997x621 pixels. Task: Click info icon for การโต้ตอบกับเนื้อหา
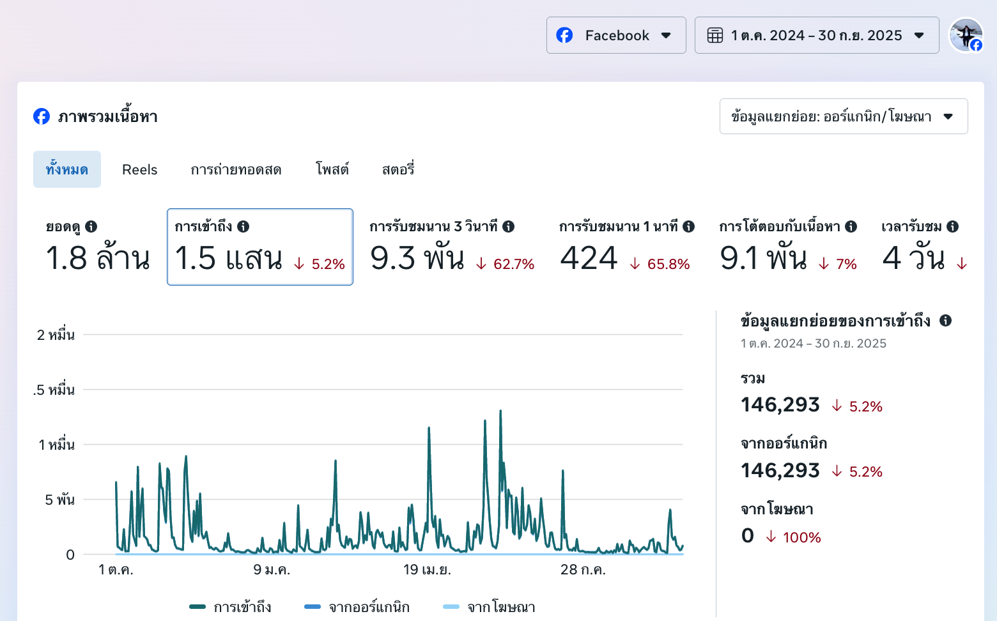click(x=851, y=227)
